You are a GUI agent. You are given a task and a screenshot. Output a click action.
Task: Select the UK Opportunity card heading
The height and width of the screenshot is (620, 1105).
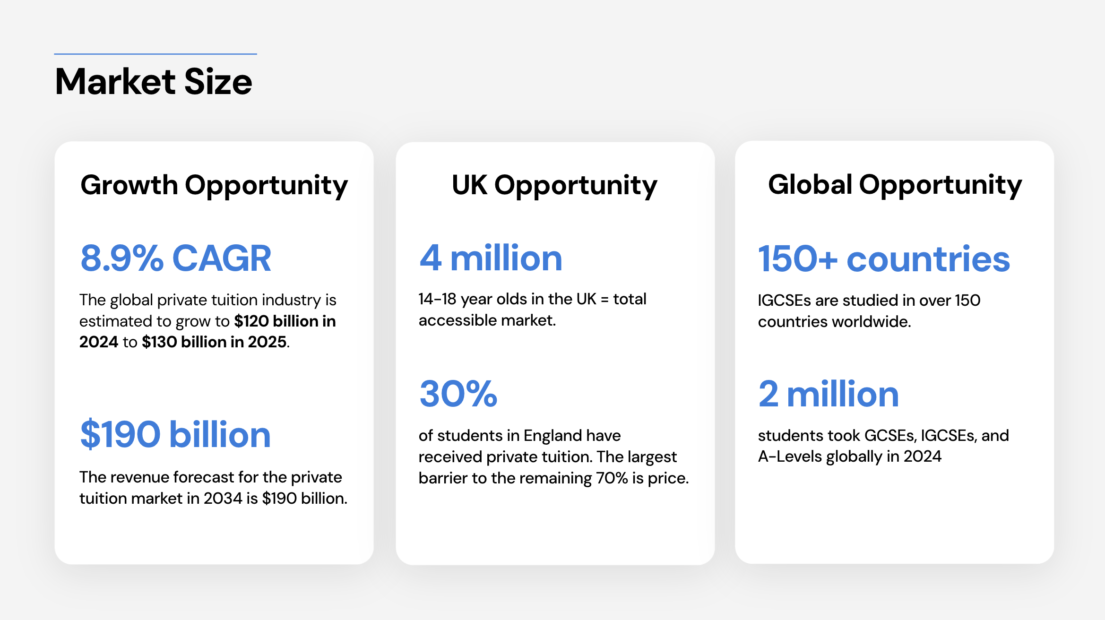pos(554,185)
